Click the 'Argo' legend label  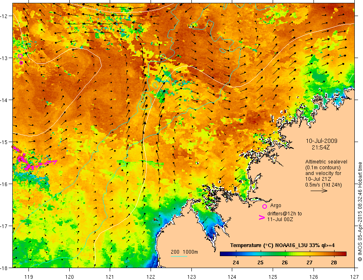pos(276,205)
